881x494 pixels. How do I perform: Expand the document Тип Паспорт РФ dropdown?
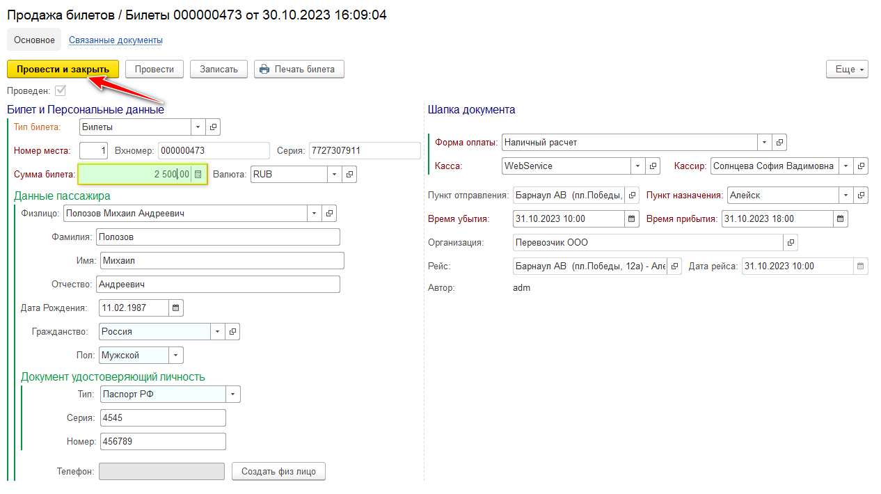(x=233, y=395)
